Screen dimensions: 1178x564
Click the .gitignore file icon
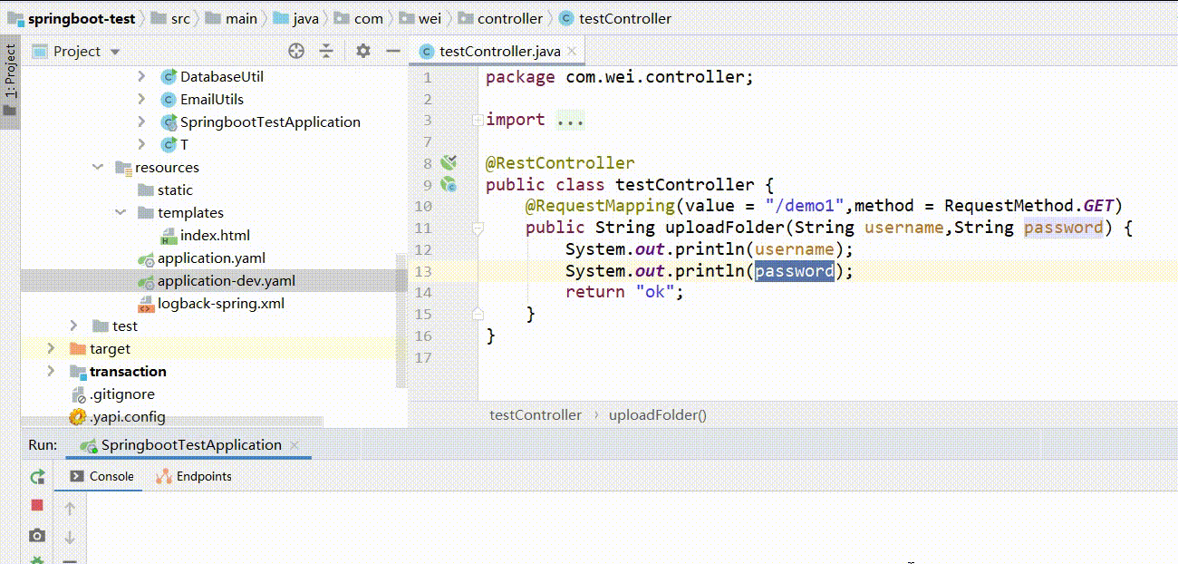click(x=78, y=394)
